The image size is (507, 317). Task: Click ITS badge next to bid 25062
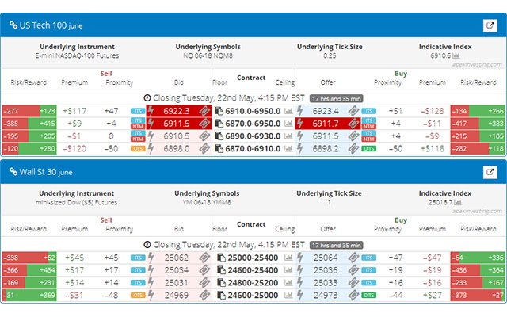tap(138, 258)
